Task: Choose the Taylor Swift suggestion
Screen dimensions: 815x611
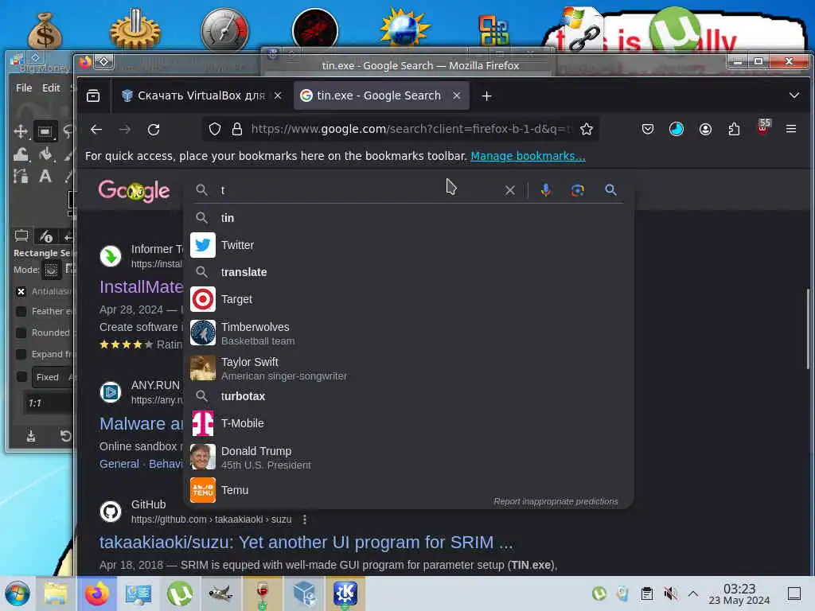Action: click(408, 368)
